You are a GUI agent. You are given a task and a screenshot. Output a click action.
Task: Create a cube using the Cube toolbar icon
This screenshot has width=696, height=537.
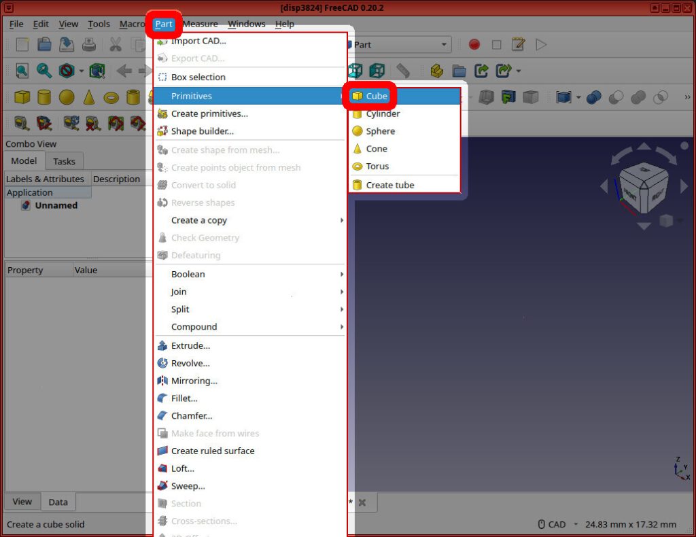pyautogui.click(x=21, y=97)
